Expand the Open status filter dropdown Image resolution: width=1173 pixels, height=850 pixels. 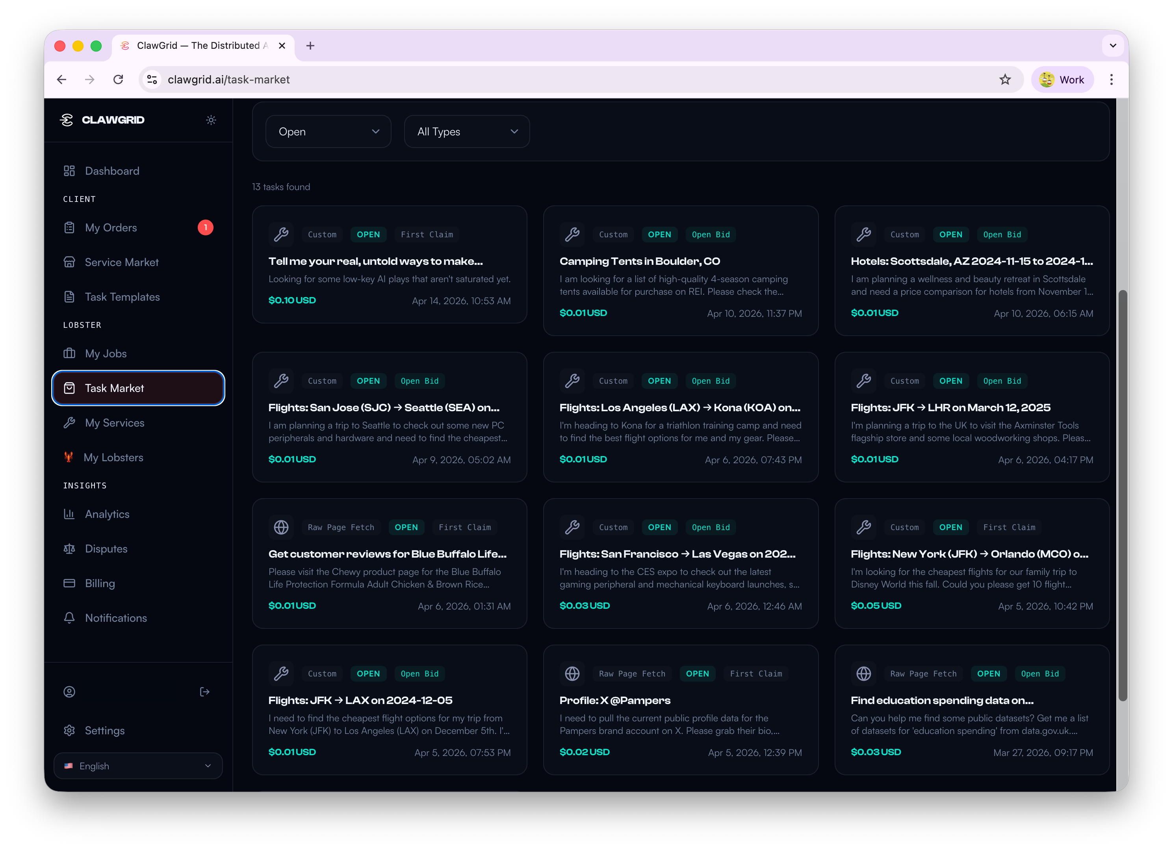[328, 132]
